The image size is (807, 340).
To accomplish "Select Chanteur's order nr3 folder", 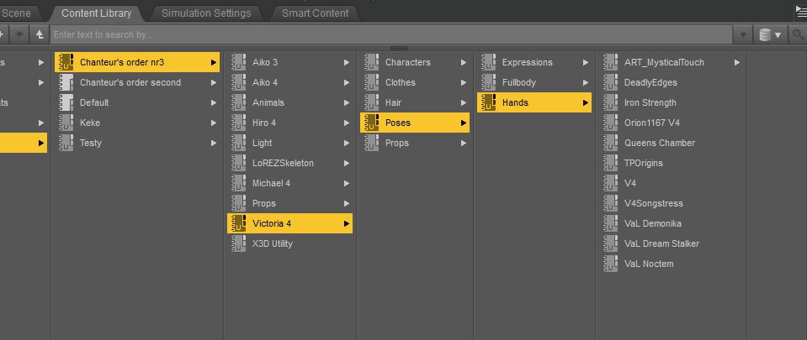I will coord(137,62).
